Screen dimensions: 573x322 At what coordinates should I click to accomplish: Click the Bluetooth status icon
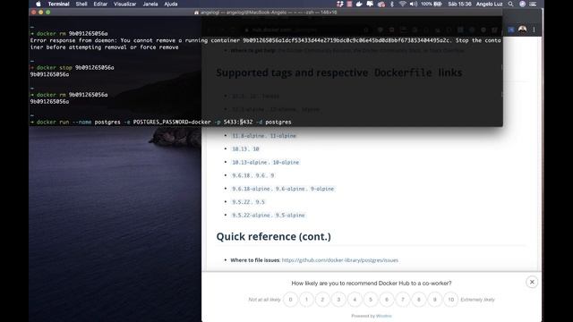click(x=392, y=4)
